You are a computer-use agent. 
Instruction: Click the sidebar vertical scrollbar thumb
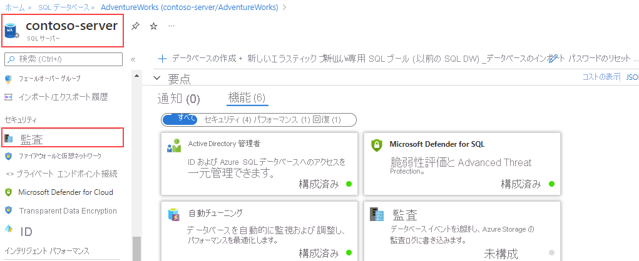pyautogui.click(x=135, y=249)
